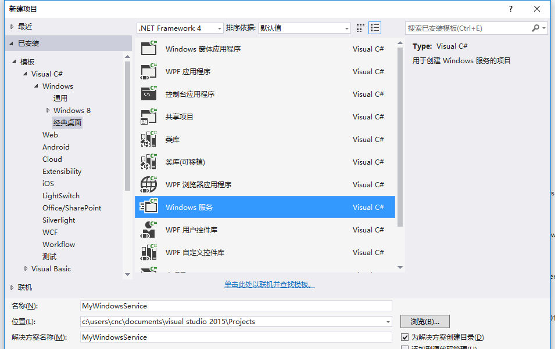This screenshot has height=349, width=555.
Task: Click "WPF 浏览器应用程序" template name
Action: pyautogui.click(x=198, y=184)
